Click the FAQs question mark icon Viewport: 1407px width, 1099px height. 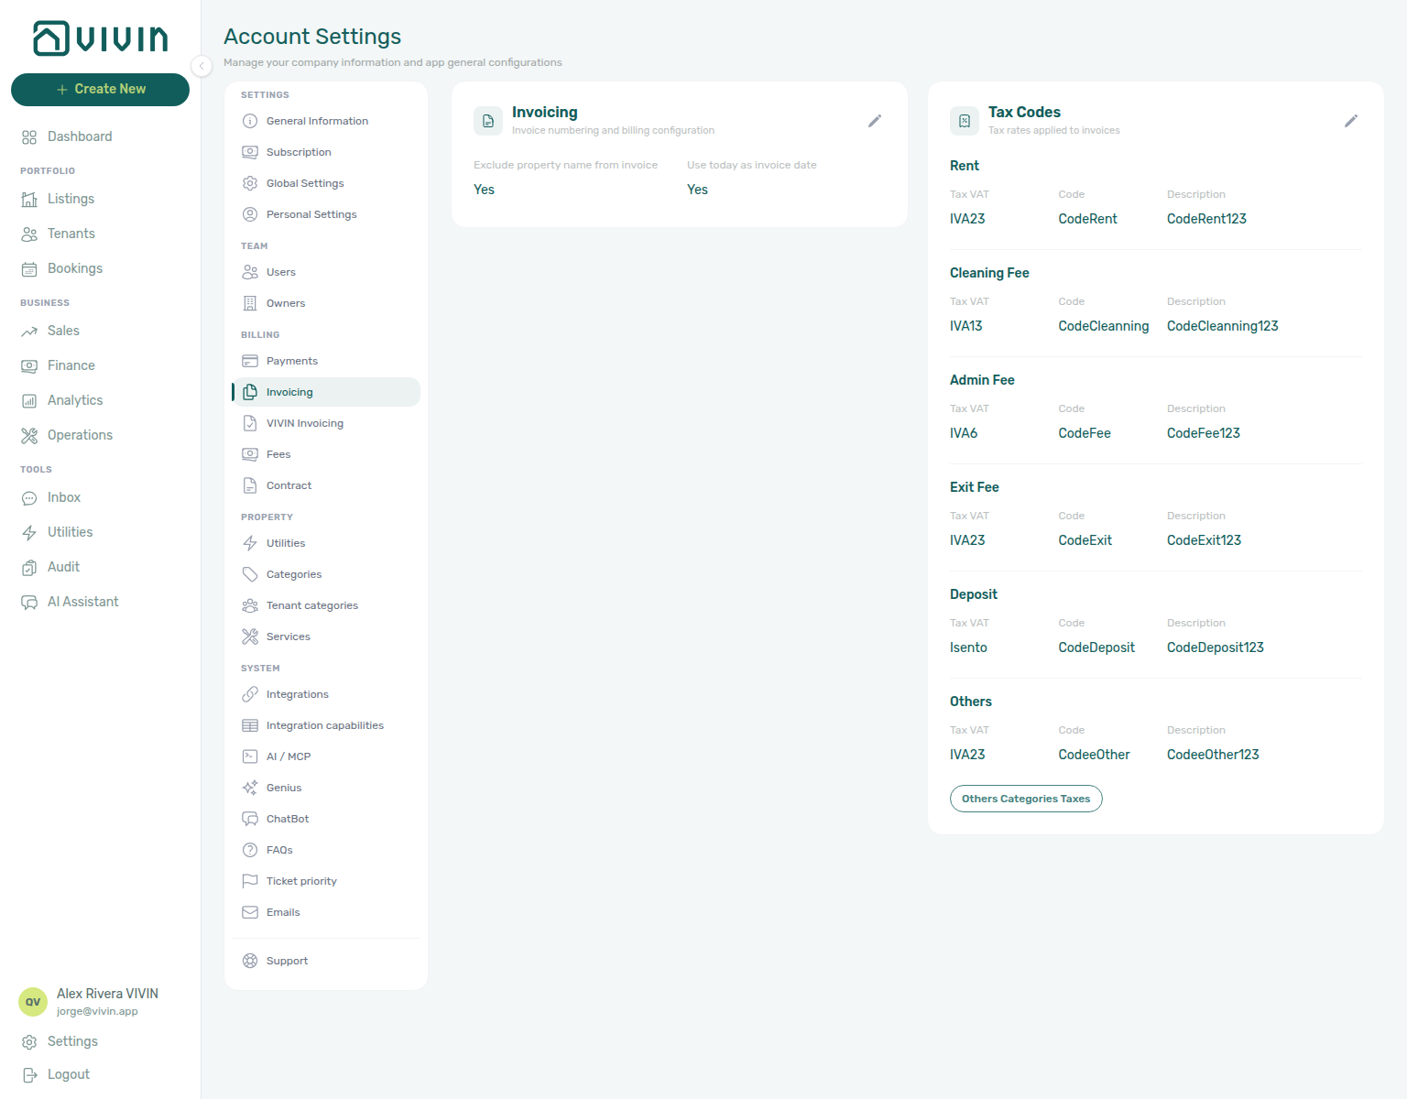250,850
